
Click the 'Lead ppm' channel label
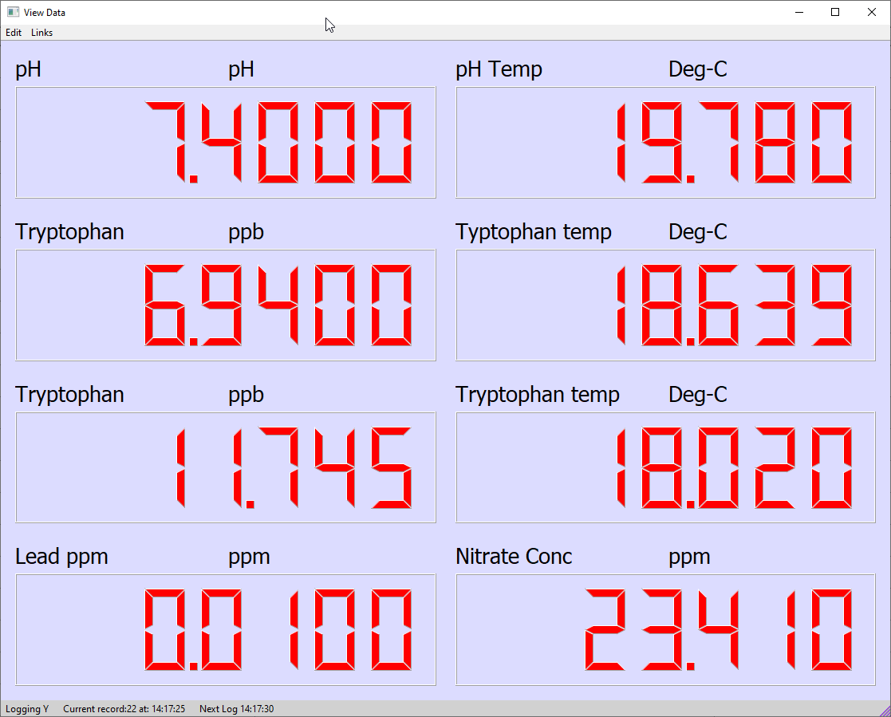point(61,556)
